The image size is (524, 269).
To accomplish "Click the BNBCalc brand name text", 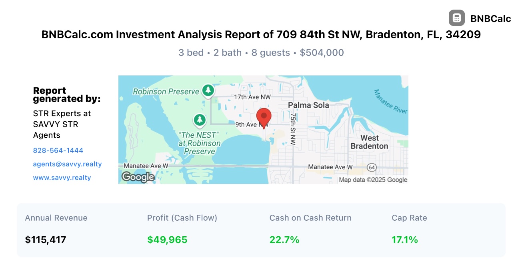I will [x=491, y=18].
